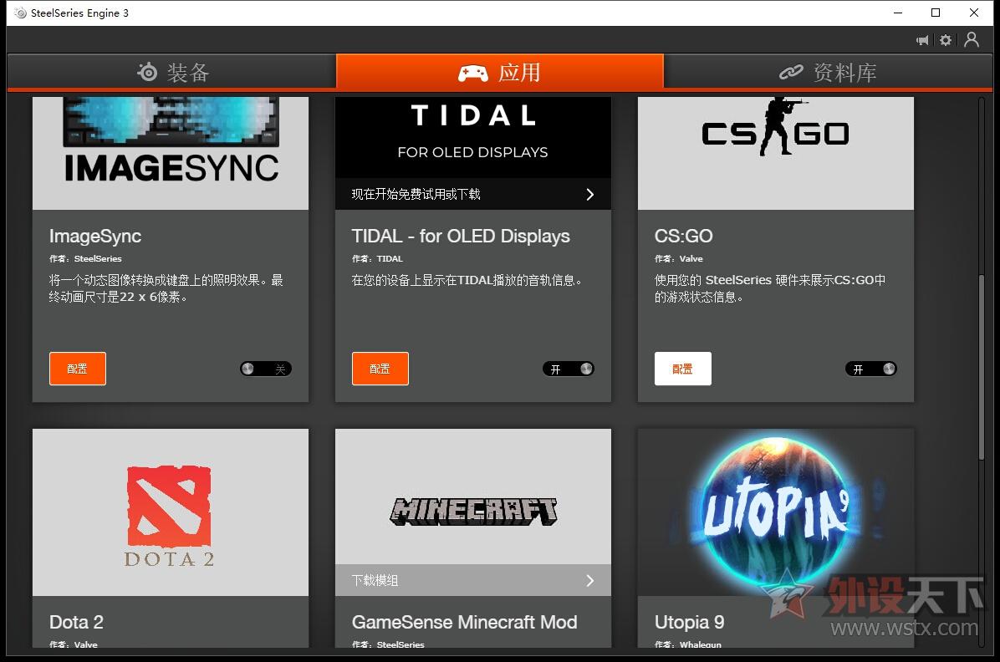Select the TIDAL for OLED Displays banner
Image resolution: width=1000 pixels, height=662 pixels.
(473, 137)
